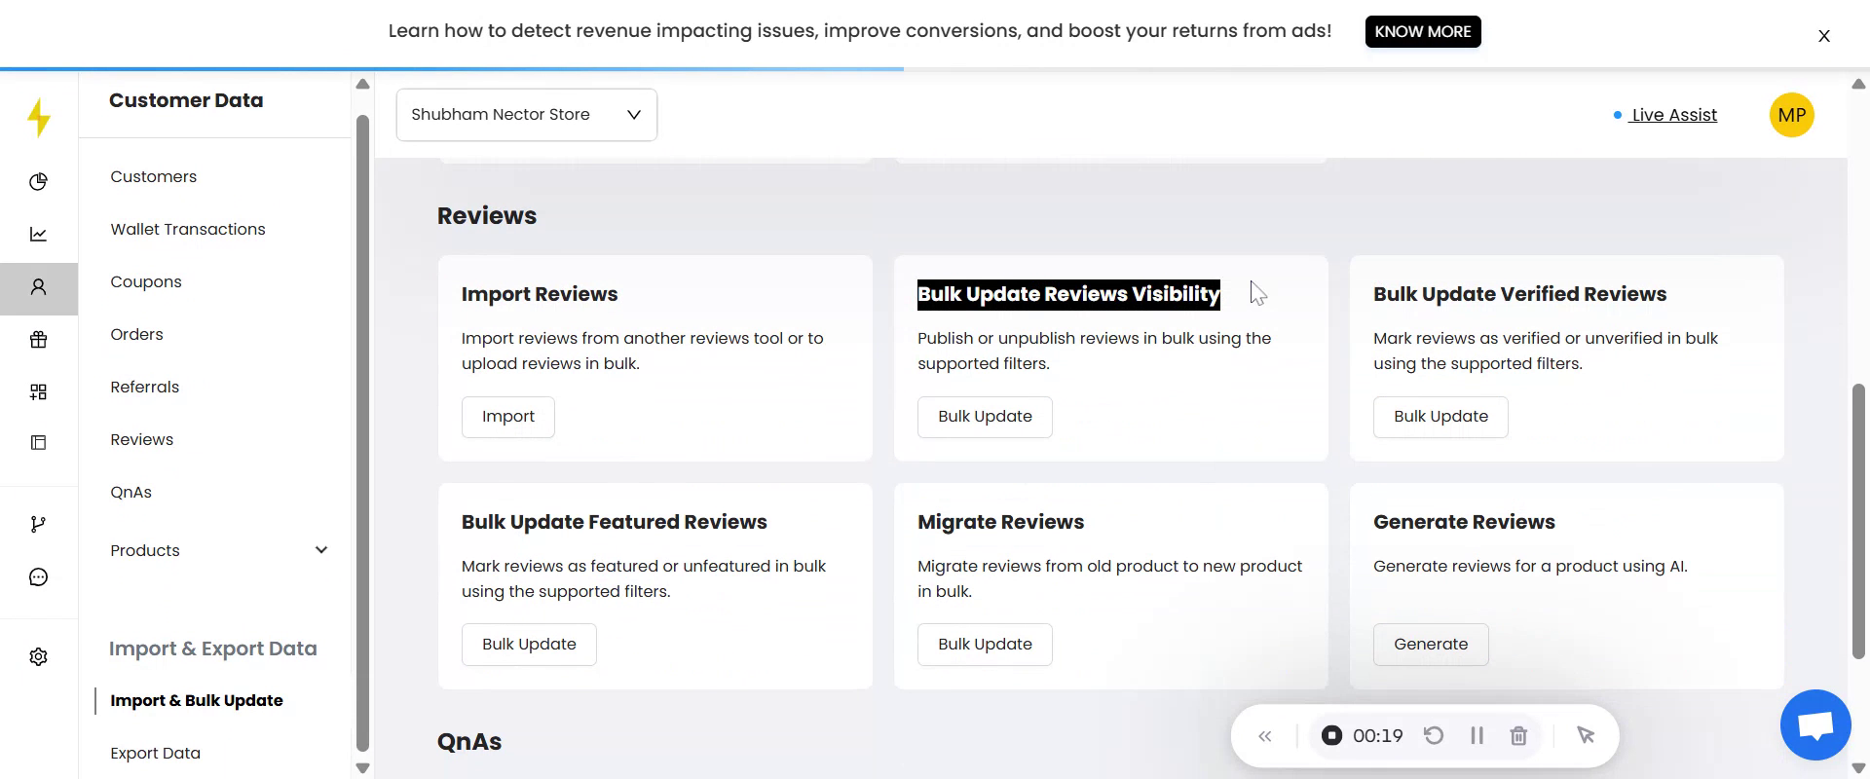The width and height of the screenshot is (1870, 779).
Task: Stop the screen recording
Action: point(1331,736)
